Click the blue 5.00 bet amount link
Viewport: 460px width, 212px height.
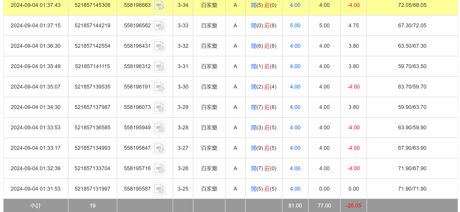coord(295,26)
